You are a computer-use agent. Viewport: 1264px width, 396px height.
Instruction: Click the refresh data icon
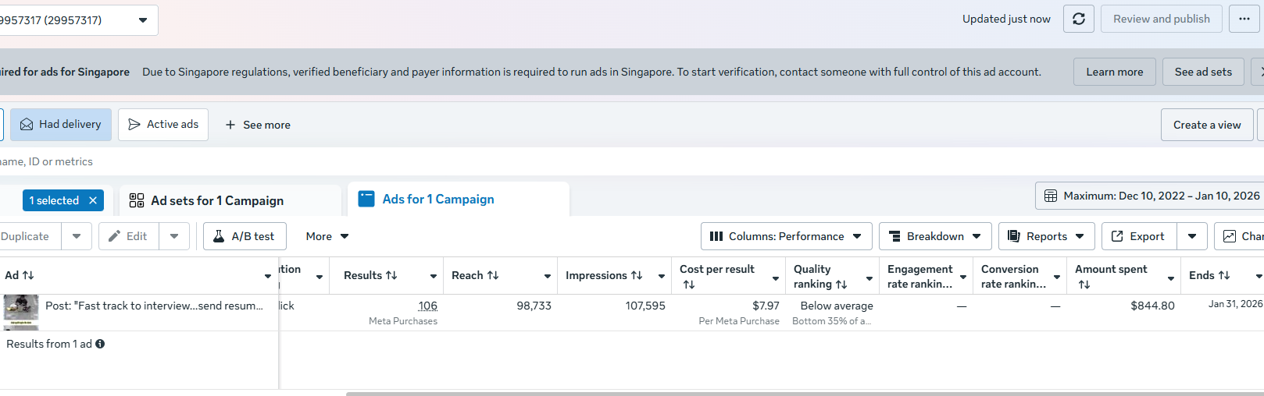click(1079, 19)
